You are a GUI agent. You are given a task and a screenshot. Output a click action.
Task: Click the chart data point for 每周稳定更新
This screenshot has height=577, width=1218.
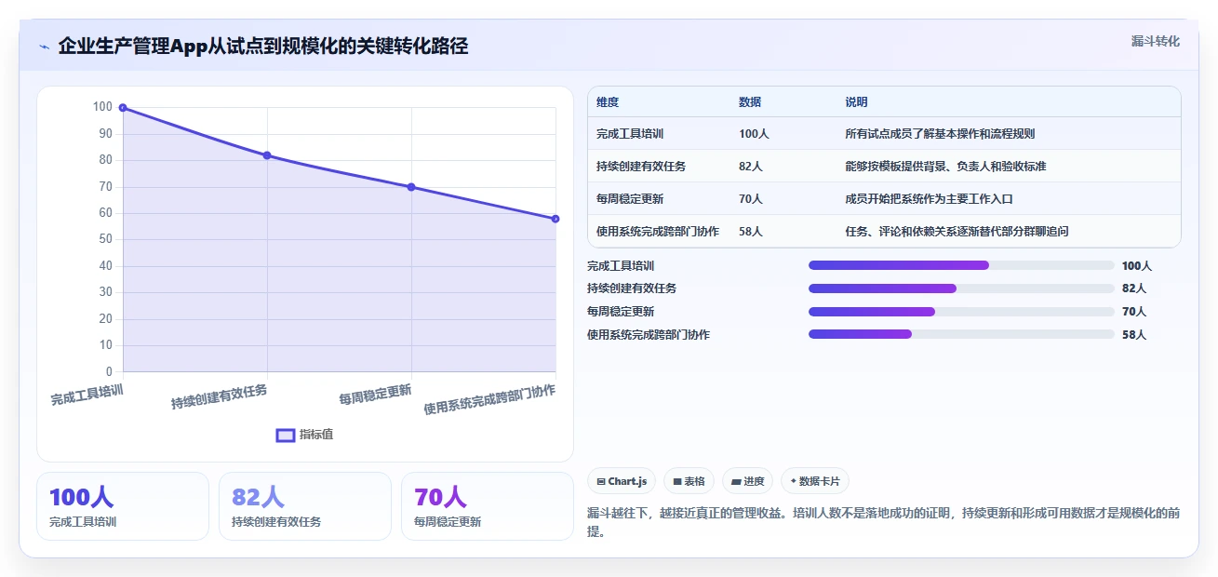click(x=411, y=187)
